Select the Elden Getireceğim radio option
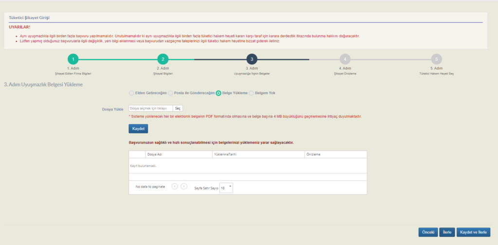498x245 pixels. pyautogui.click(x=131, y=93)
